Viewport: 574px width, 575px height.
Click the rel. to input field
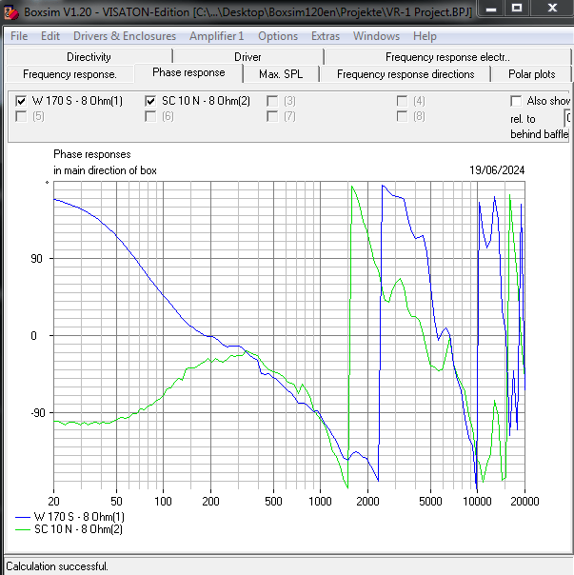[567, 118]
